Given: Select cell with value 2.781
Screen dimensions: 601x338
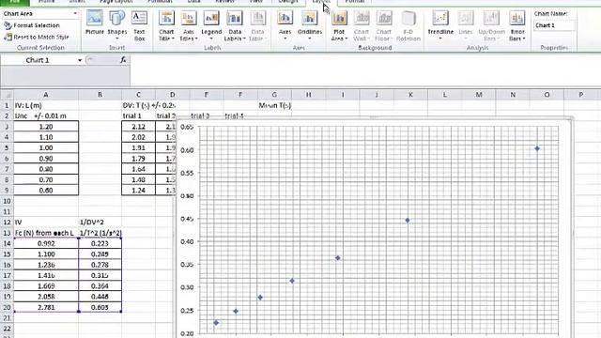Looking at the screenshot, I should pyautogui.click(x=46, y=307).
